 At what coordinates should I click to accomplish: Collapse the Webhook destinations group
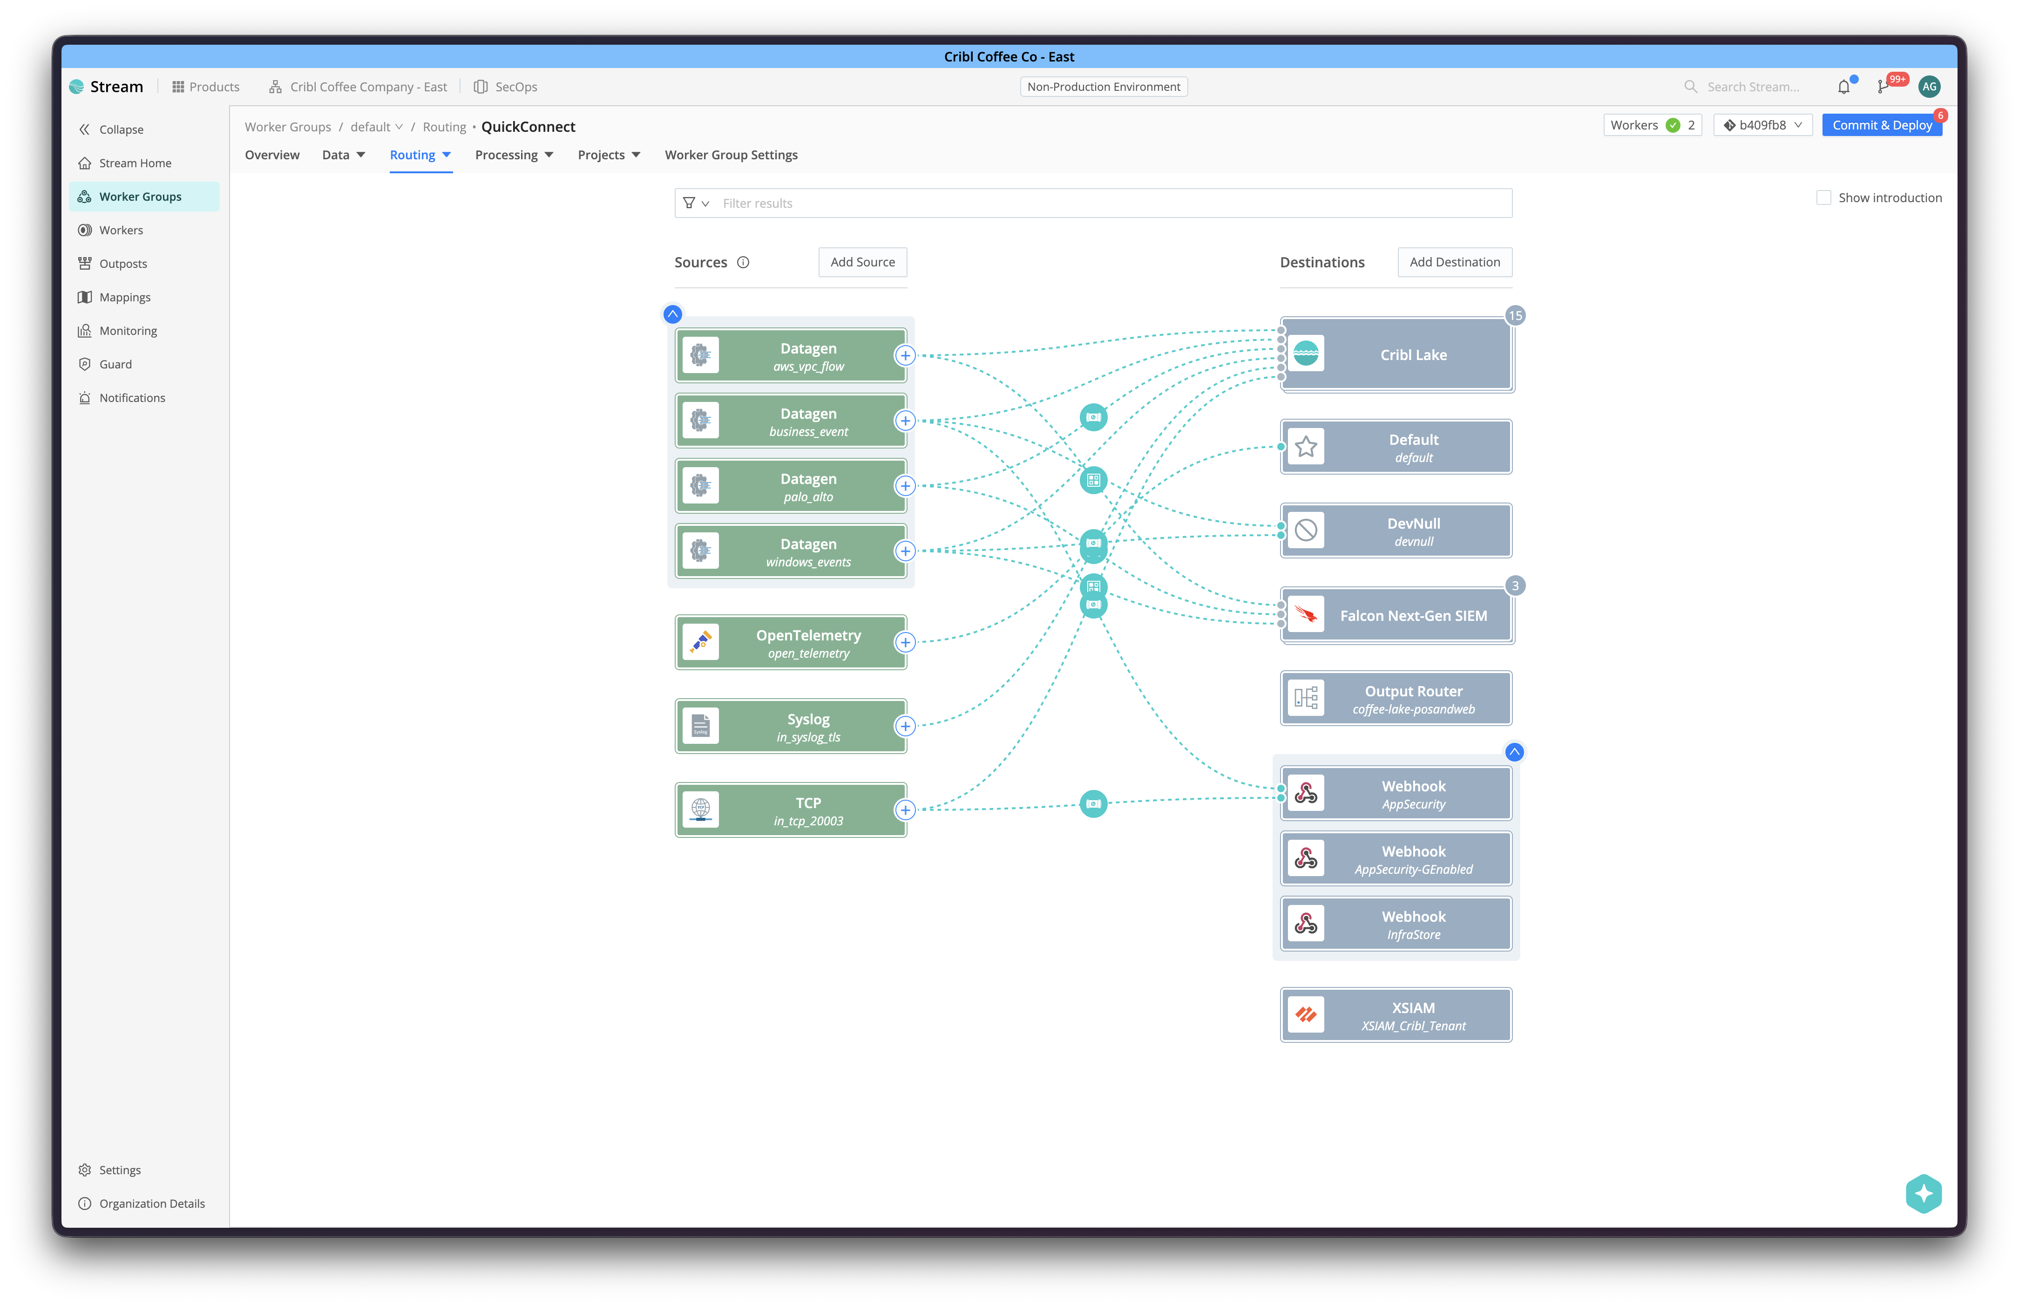[x=1514, y=751]
